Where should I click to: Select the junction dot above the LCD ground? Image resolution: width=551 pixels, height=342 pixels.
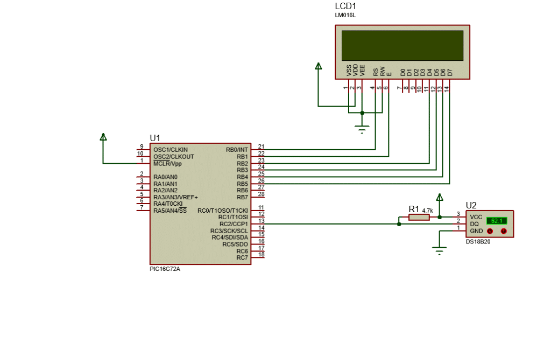(362, 113)
